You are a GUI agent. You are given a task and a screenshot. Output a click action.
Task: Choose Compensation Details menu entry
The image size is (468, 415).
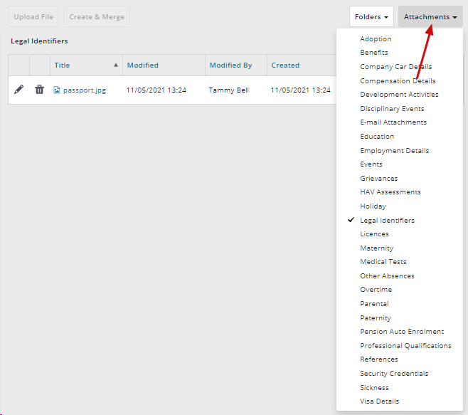click(x=398, y=80)
